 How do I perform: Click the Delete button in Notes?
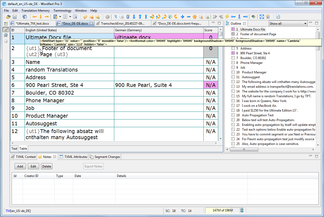47,166
